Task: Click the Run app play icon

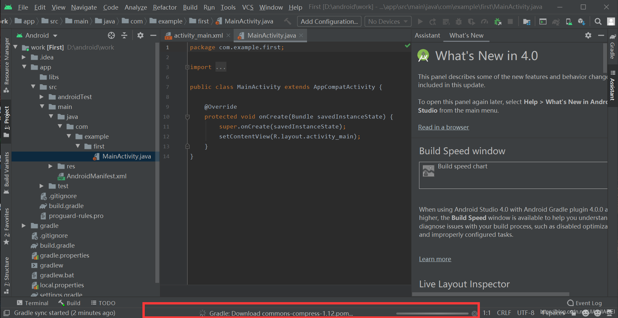Action: 420,21
